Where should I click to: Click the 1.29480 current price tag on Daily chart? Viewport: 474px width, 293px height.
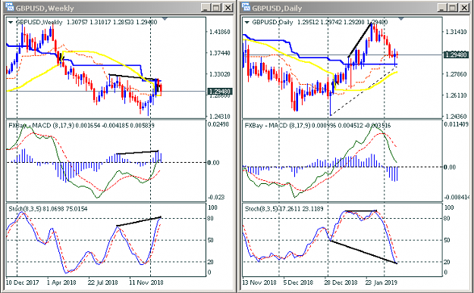456,55
